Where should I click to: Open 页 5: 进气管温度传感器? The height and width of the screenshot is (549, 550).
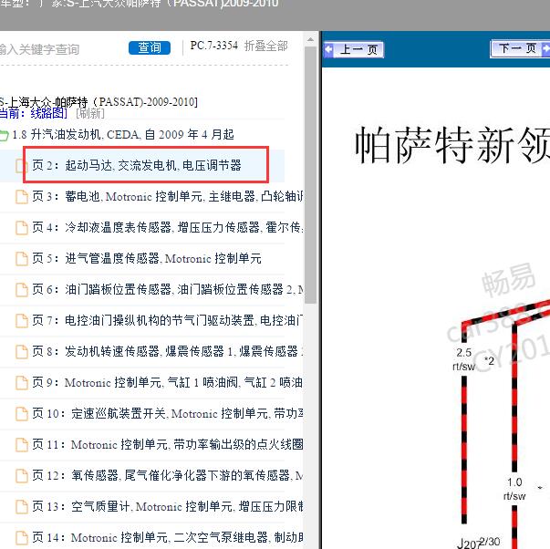(x=147, y=258)
